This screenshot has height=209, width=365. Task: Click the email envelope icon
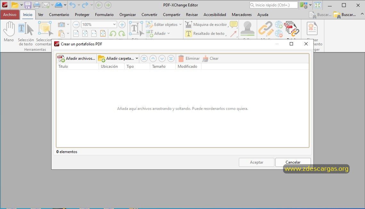pyautogui.click(x=45, y=5)
